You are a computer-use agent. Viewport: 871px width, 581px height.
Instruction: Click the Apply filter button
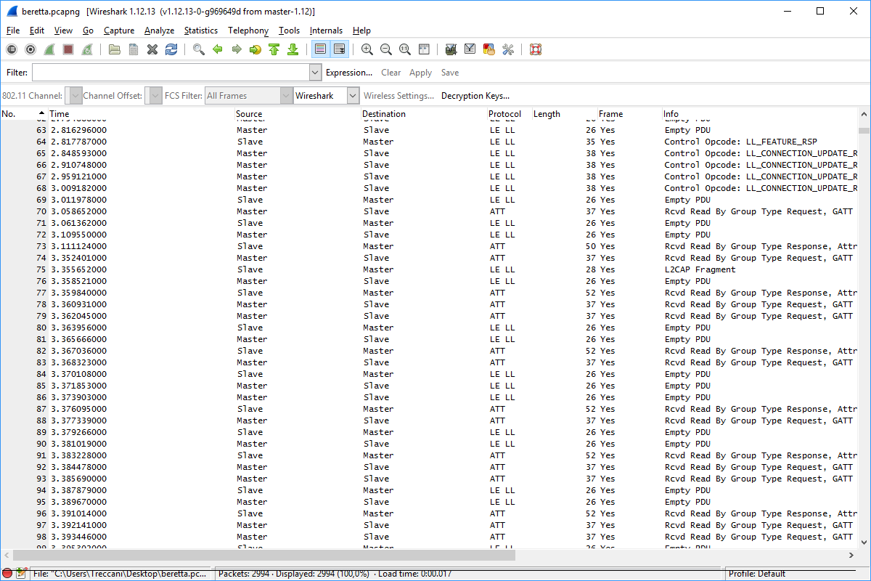point(421,73)
